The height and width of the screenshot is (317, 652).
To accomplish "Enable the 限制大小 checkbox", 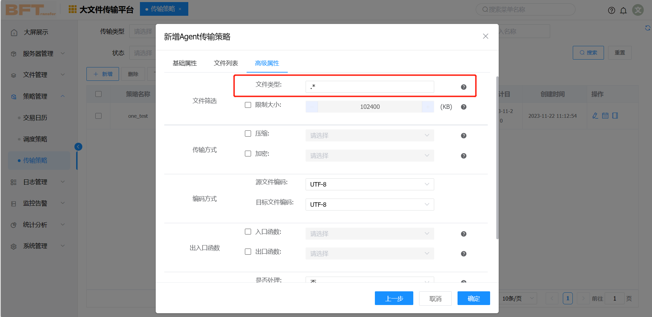I will 248,105.
